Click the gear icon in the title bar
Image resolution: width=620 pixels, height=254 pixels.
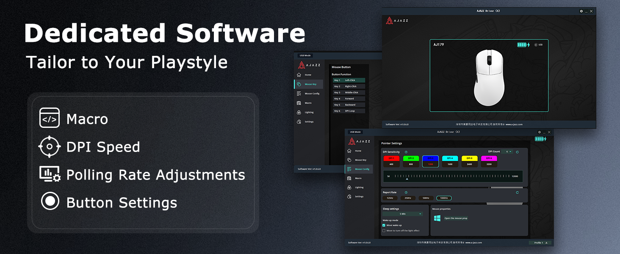click(539, 132)
